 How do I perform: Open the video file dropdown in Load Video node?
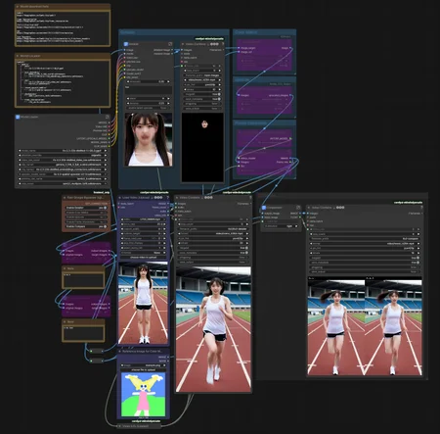[144, 219]
